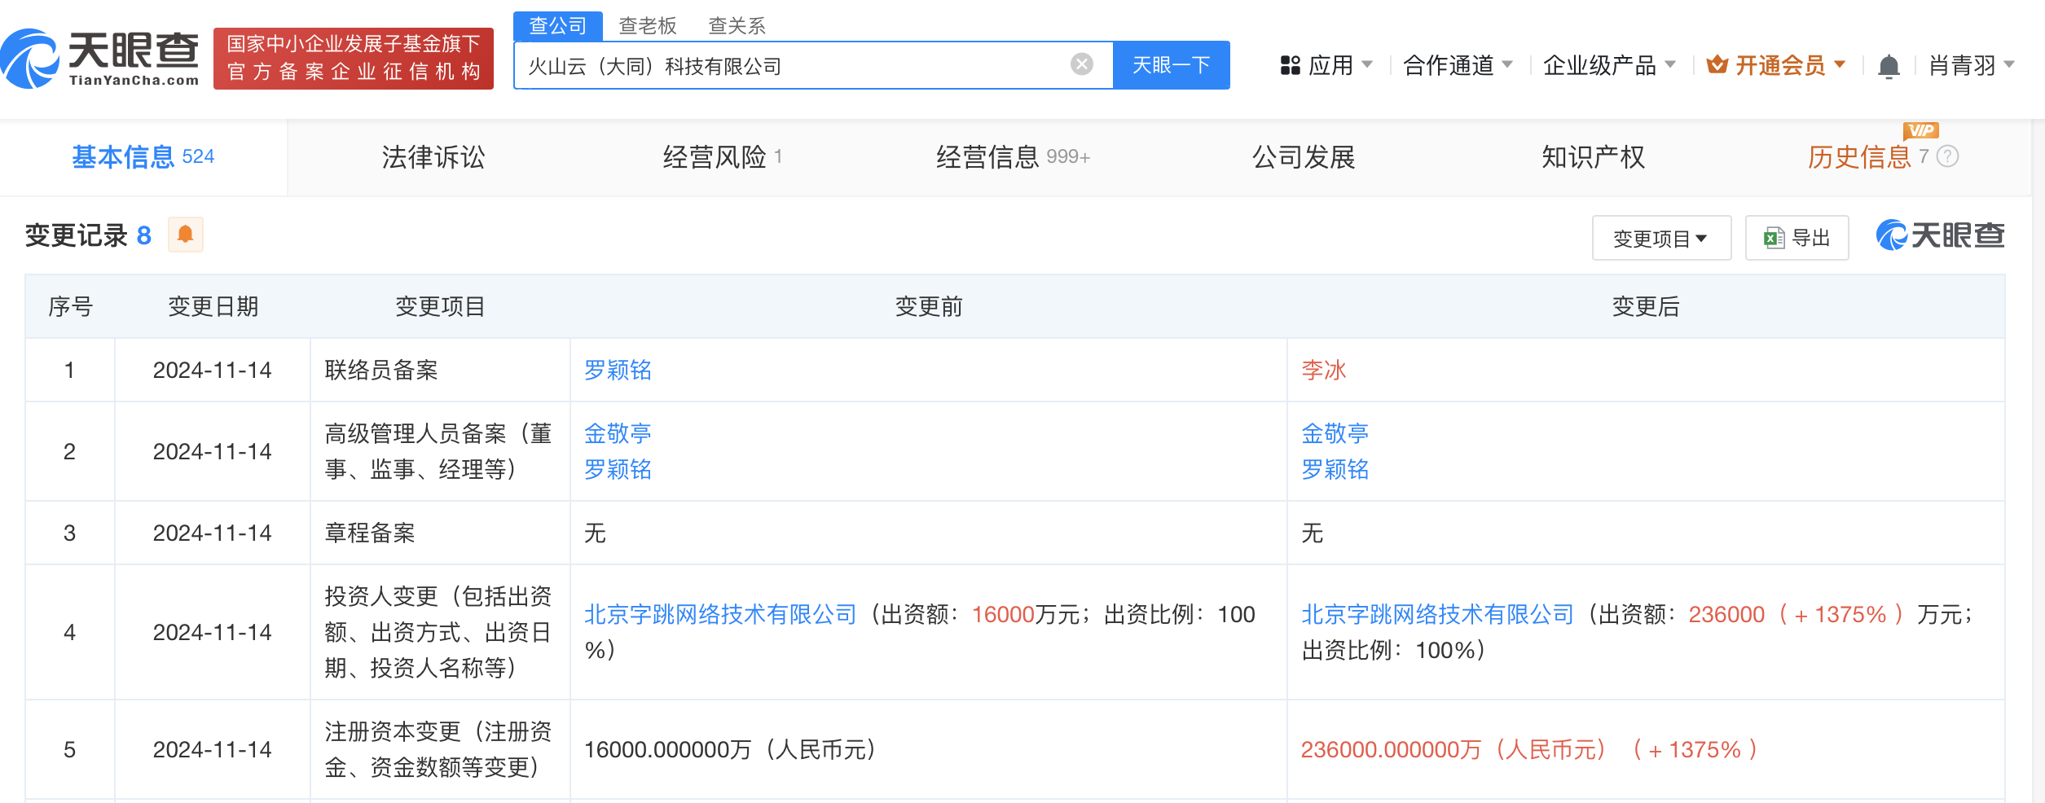Screen dimensions: 2045x803
Task: Expand the 变更项目 filter dropdown
Action: click(1660, 238)
